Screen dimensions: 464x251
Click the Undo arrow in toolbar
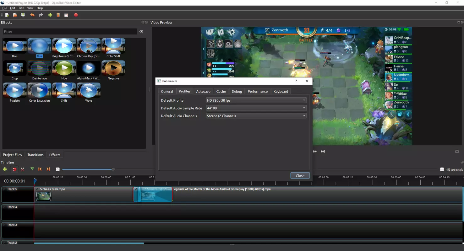click(32, 15)
